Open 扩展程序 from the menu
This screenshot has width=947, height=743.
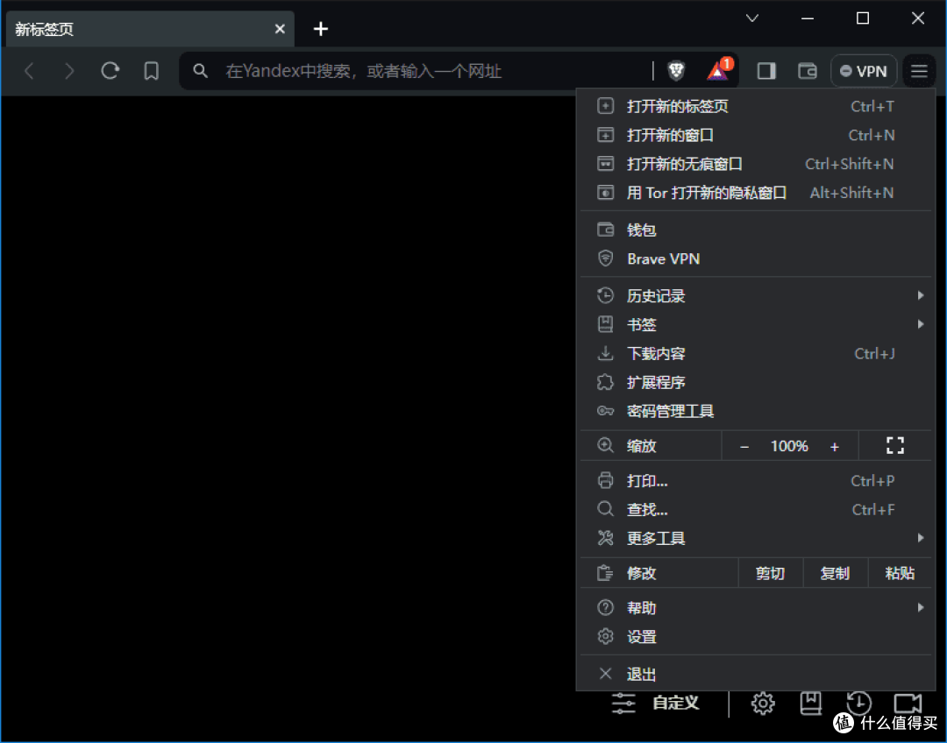[755, 383]
